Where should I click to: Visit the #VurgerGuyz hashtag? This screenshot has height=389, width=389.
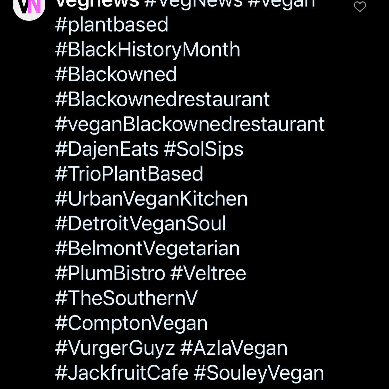coord(115,348)
